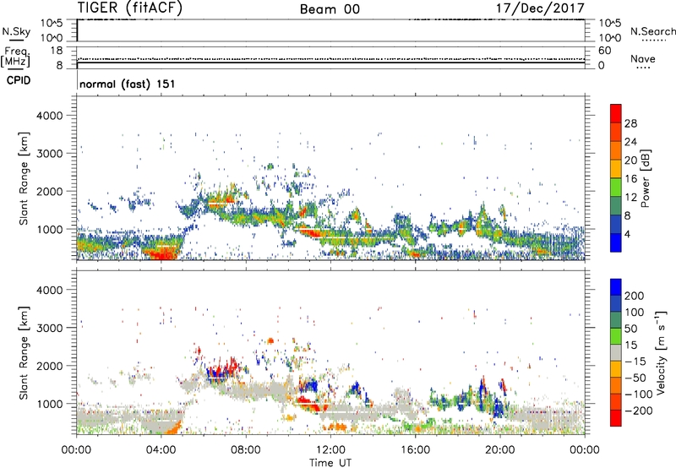Viewport: 676px width, 468px height.
Task: Click "1000" on the velocity panel axis
Action: click(x=50, y=404)
